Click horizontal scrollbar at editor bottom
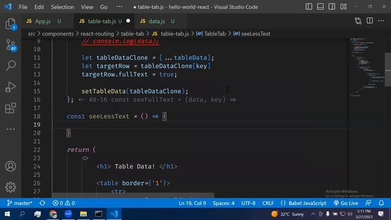Viewport: 391px width, 220px height. click(x=133, y=195)
